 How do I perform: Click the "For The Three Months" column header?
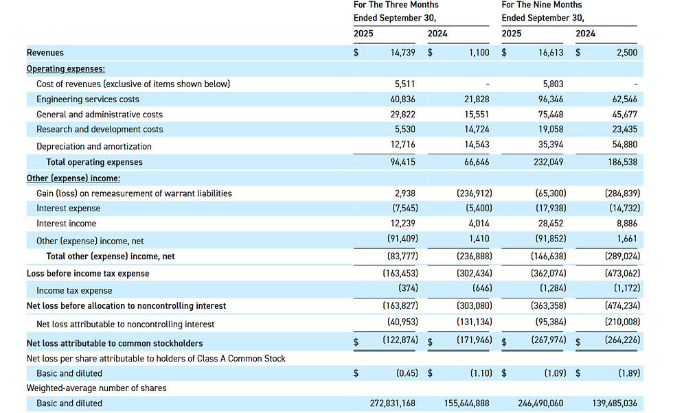[x=396, y=5]
